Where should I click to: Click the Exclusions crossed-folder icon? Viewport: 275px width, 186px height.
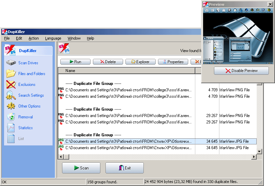point(11,84)
